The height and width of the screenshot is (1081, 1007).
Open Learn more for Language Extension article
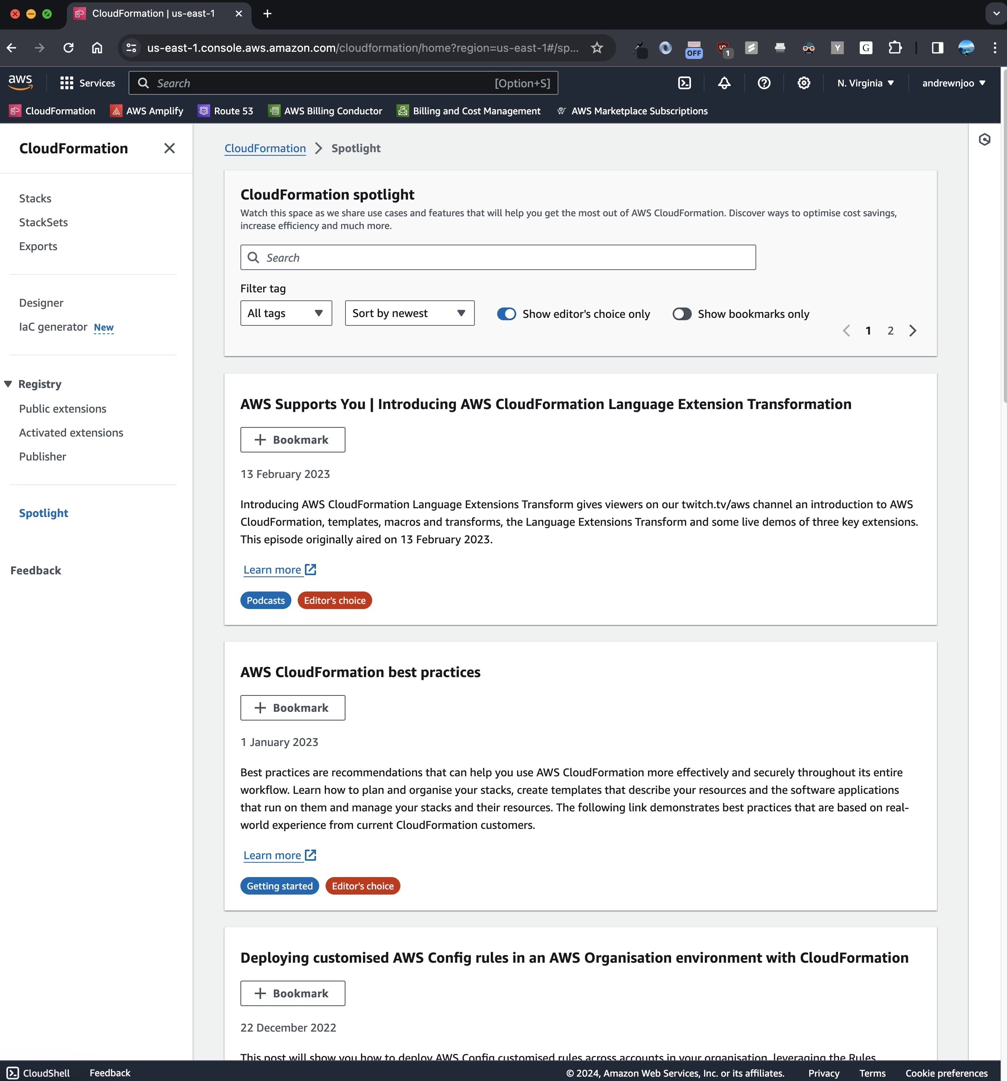tap(279, 570)
